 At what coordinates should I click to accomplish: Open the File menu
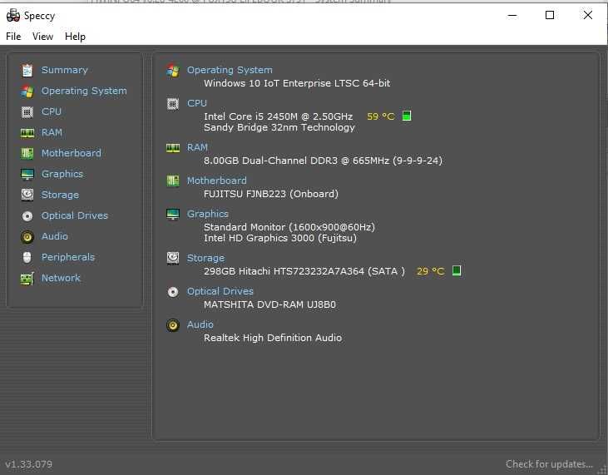tap(13, 37)
